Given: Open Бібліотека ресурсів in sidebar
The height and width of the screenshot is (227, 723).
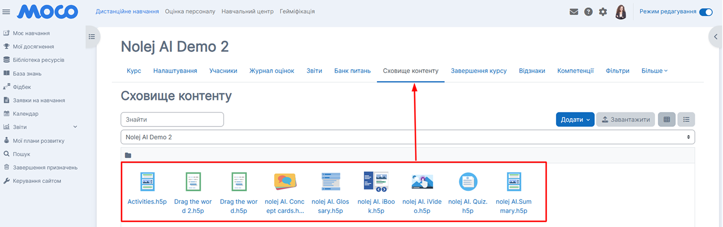Looking at the screenshot, I should coord(39,60).
